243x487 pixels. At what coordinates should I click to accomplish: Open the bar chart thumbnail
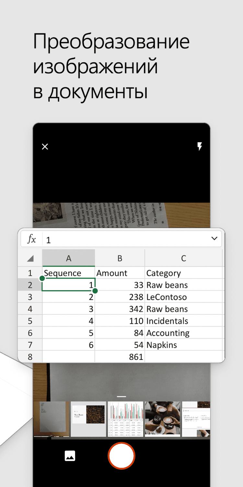(125, 419)
